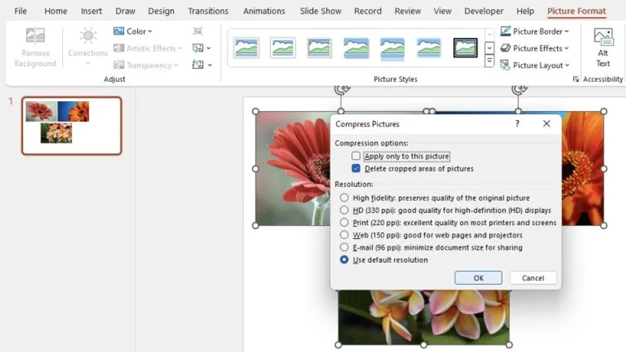Open the Record tab
The image size is (626, 352).
(368, 11)
